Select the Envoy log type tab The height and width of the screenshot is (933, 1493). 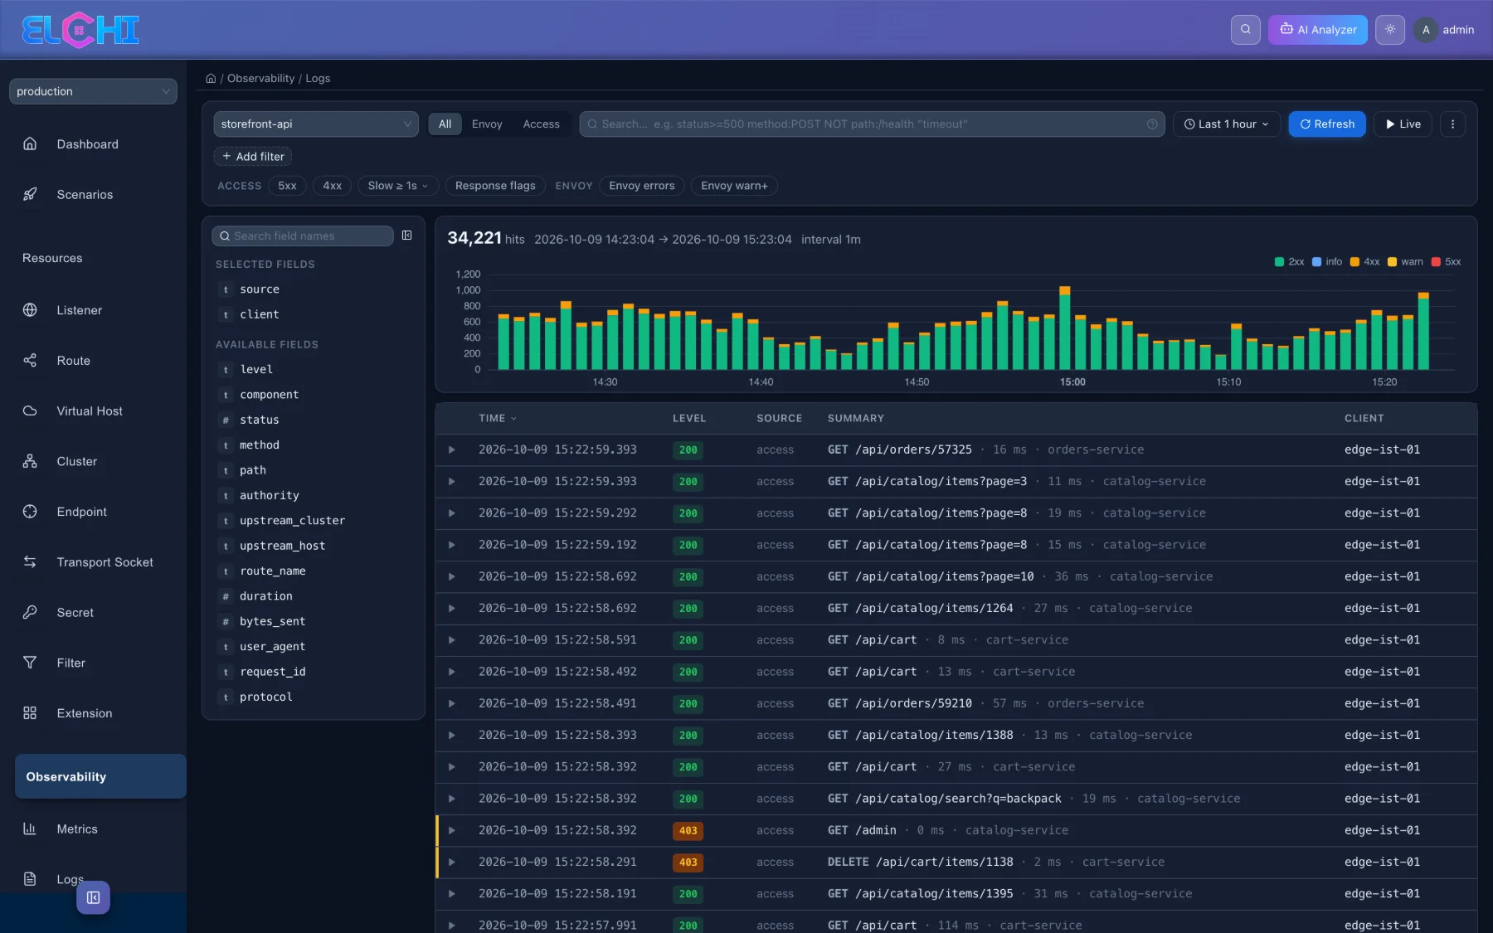[x=487, y=124]
